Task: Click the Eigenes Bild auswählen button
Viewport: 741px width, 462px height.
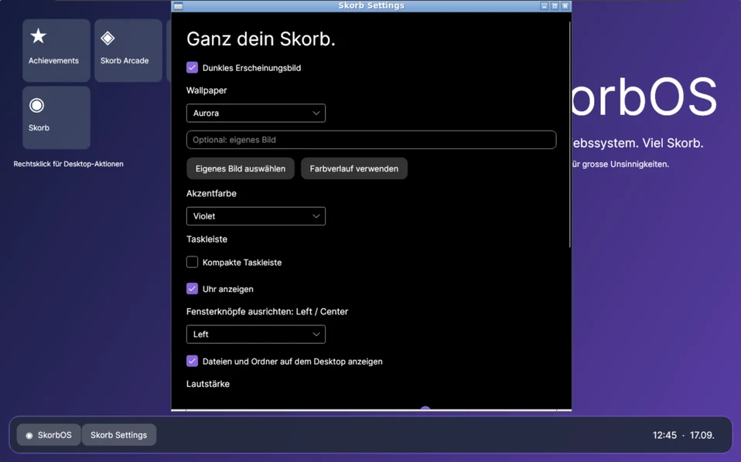Action: [x=240, y=168]
